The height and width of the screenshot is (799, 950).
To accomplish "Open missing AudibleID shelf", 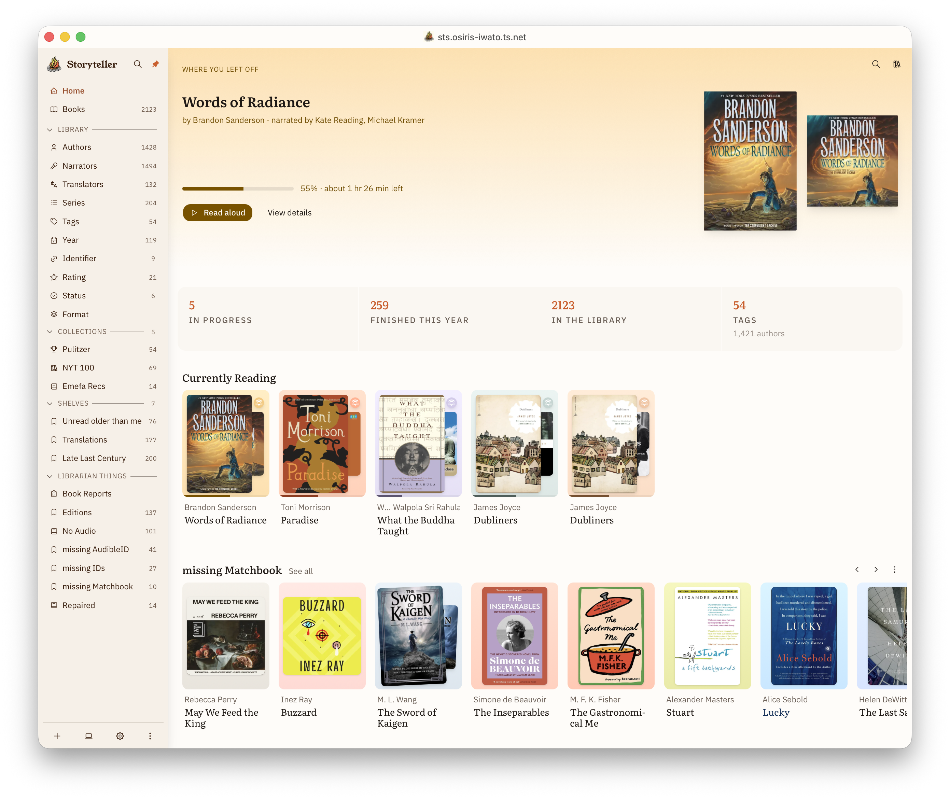I will point(103,549).
